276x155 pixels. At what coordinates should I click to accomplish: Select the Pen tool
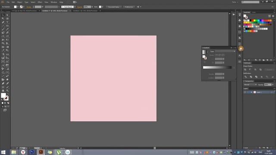coord(3,22)
